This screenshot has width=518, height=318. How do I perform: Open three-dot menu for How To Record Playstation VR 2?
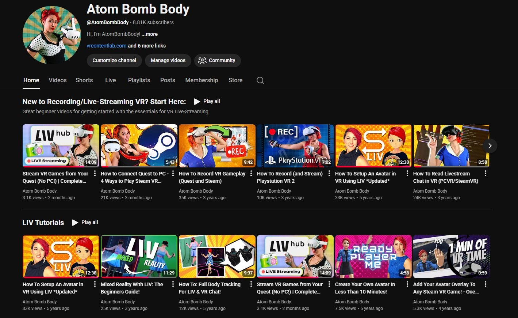click(x=329, y=174)
